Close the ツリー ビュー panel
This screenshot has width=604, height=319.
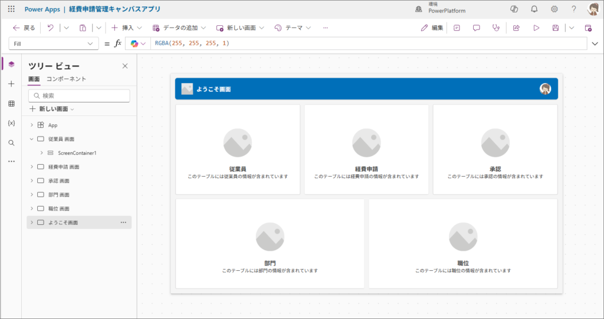125,66
